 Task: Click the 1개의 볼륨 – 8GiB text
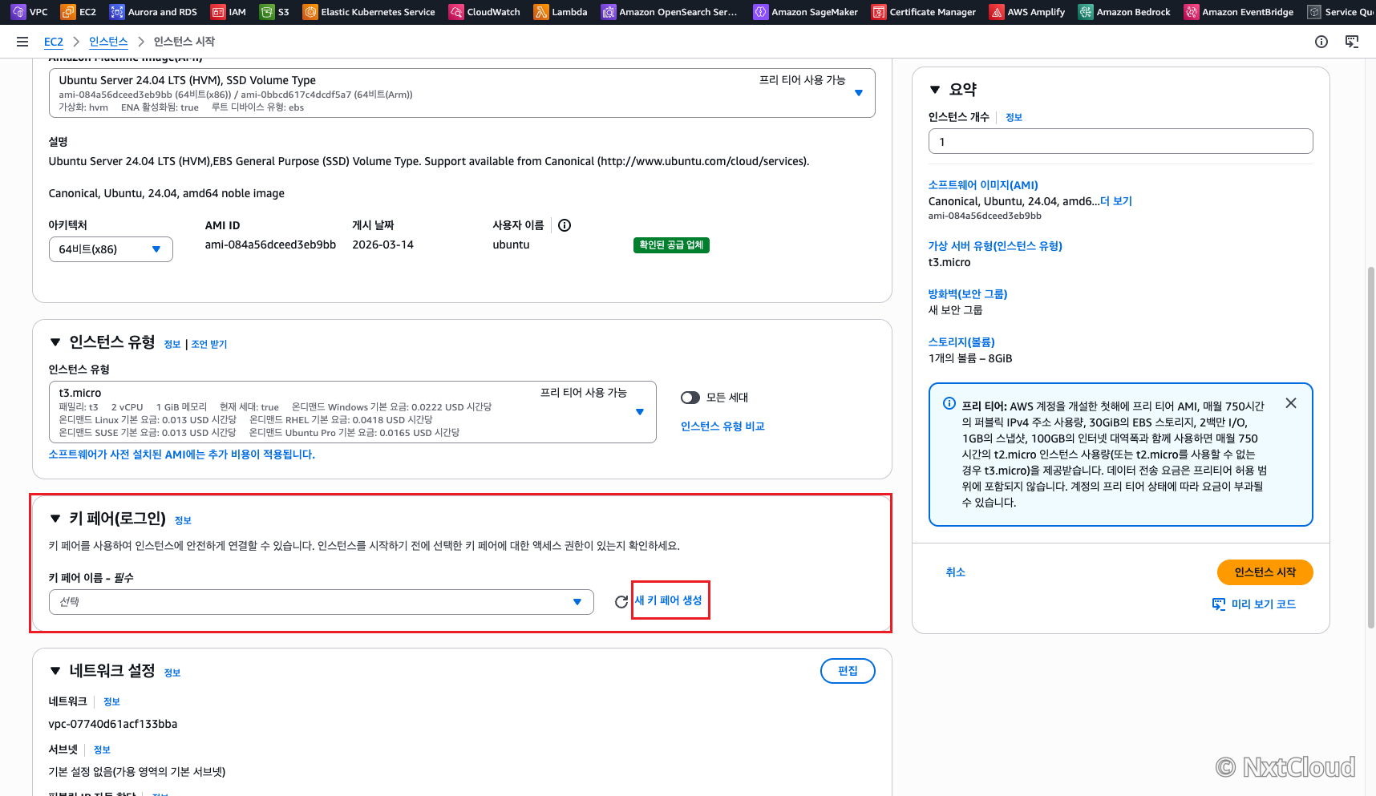coord(970,358)
